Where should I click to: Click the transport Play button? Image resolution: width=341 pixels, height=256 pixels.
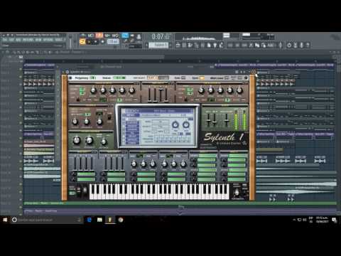90,42
